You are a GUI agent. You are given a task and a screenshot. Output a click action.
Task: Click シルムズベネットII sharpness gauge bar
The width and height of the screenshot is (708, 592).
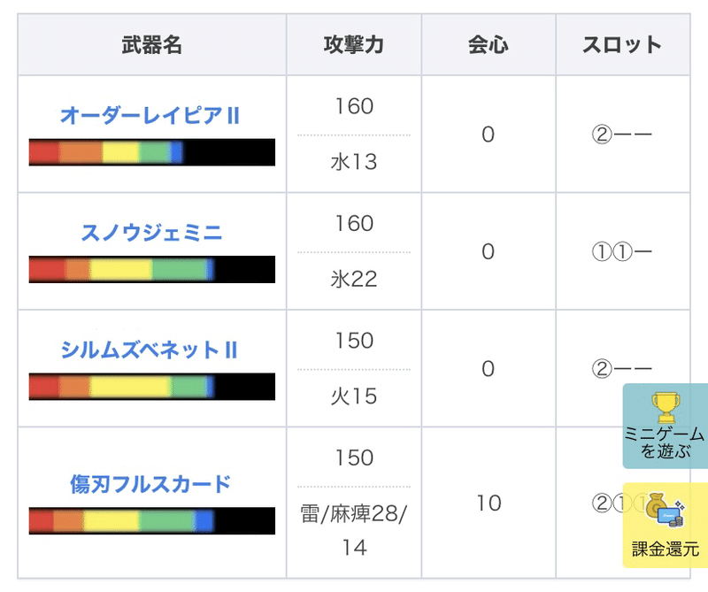click(151, 387)
